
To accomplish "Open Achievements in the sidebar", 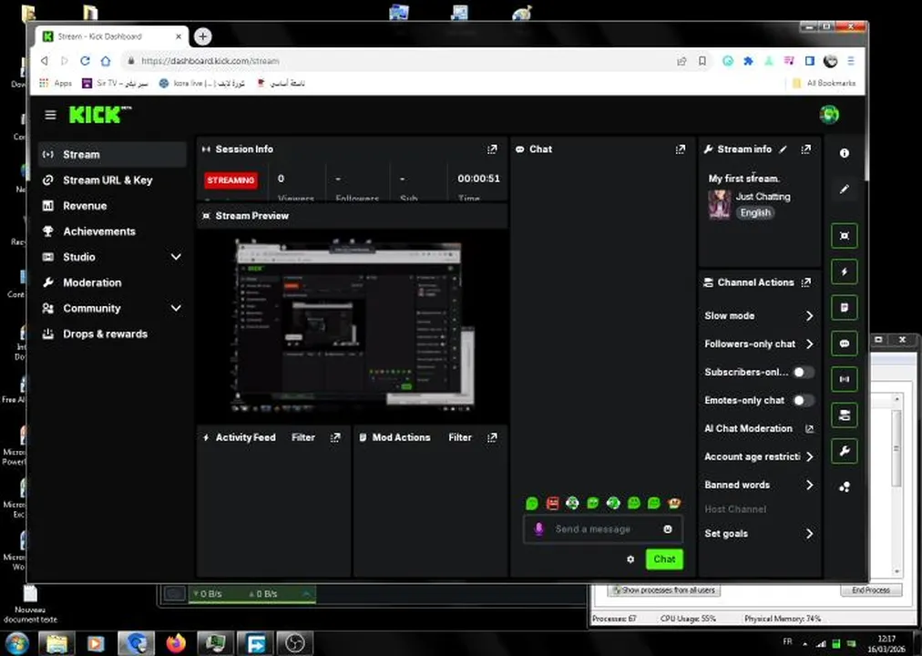I will (x=112, y=231).
